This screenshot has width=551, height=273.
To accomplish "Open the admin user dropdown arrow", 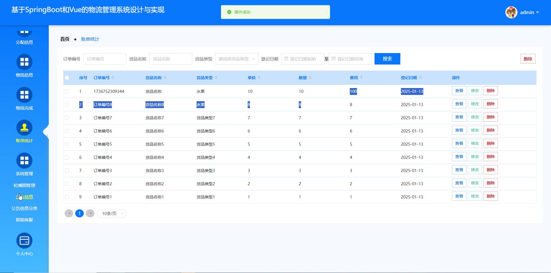I will (x=538, y=12).
